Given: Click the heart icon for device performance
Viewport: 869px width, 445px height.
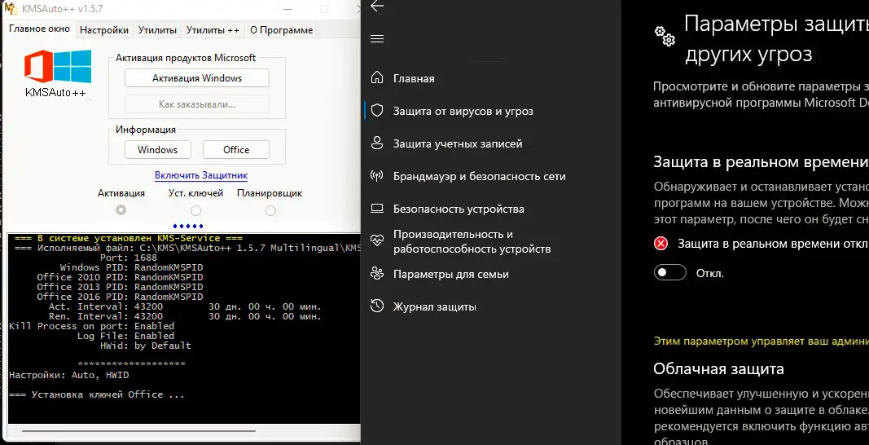Looking at the screenshot, I should (x=377, y=241).
